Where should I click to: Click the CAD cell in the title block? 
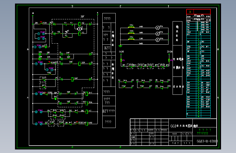coord(133,137)
